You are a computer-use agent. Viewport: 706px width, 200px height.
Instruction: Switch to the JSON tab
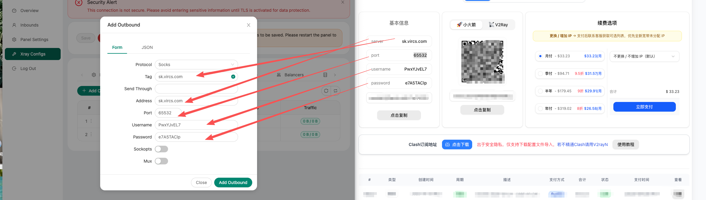147,47
